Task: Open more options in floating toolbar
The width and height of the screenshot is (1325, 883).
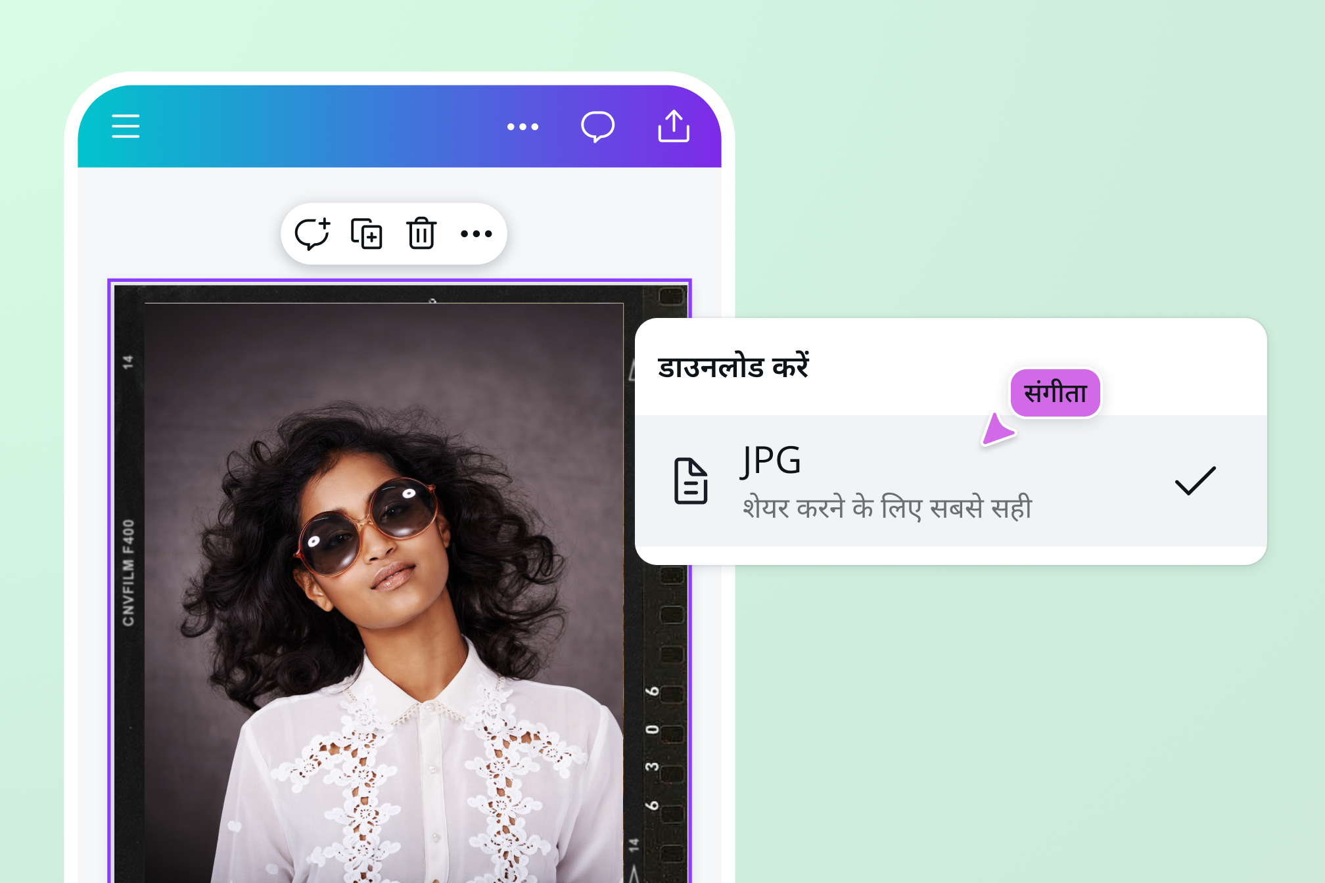Action: 476,234
